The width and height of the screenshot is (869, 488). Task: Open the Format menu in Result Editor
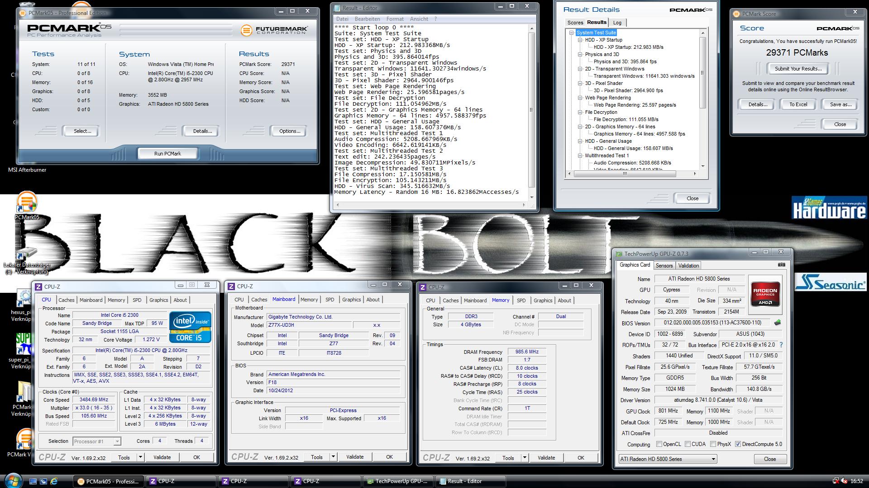395,19
